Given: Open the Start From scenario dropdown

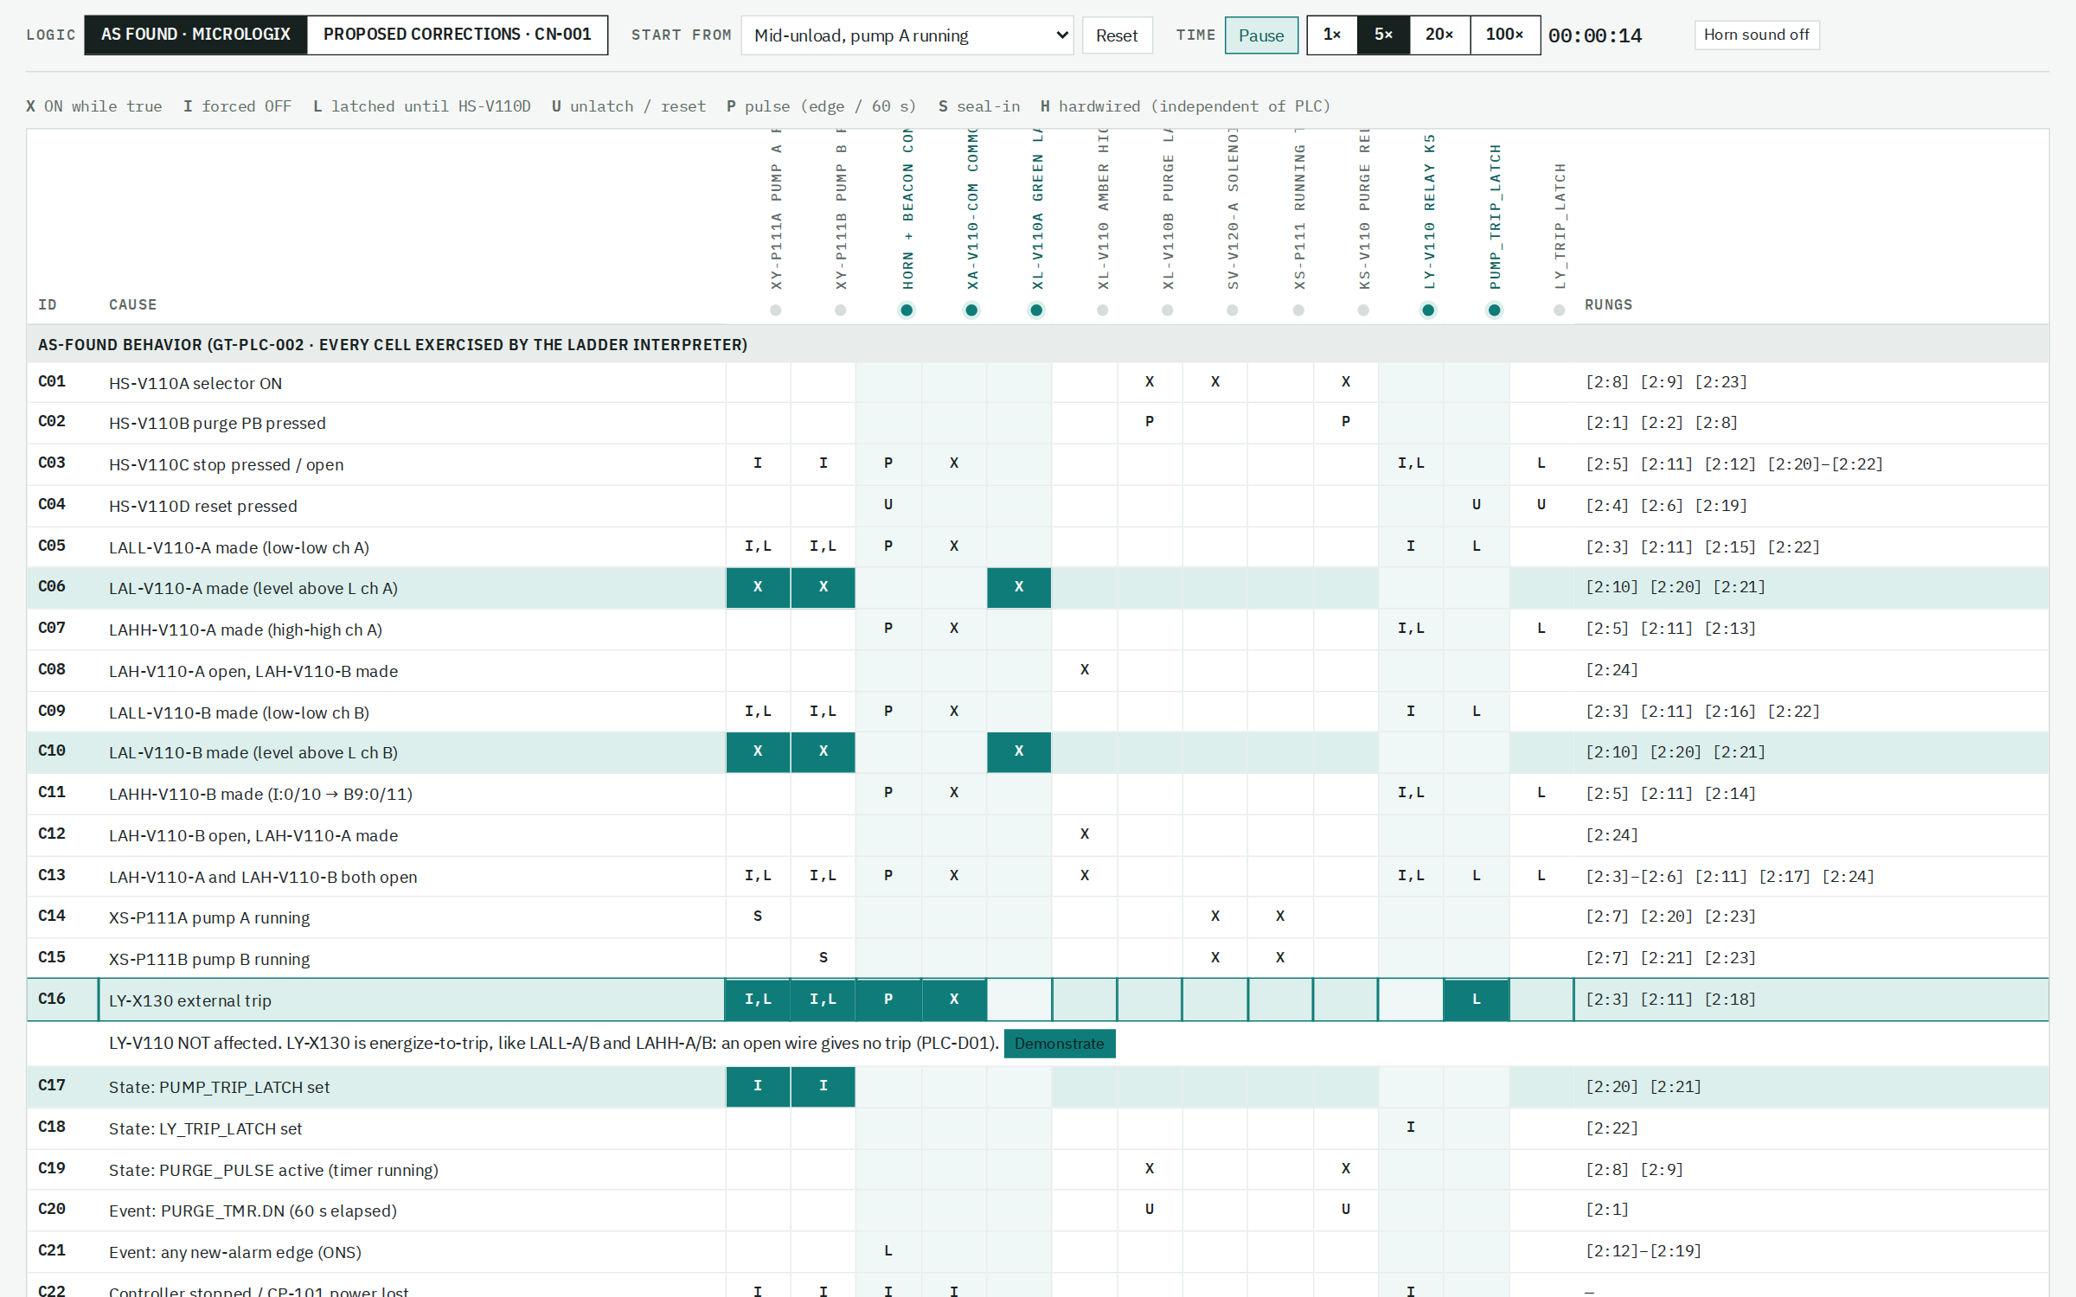Looking at the screenshot, I should [x=907, y=35].
